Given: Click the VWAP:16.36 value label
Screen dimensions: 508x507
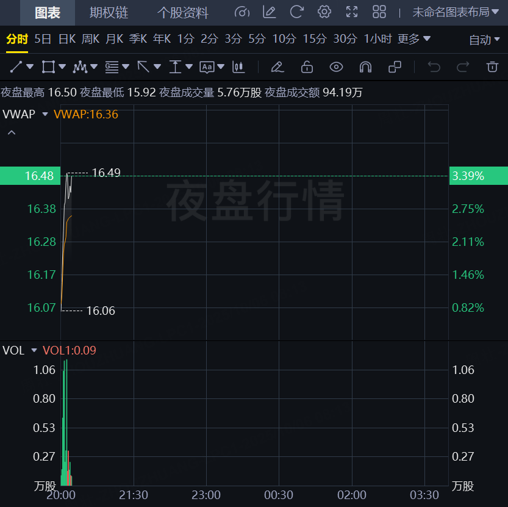Looking at the screenshot, I should click(x=86, y=114).
